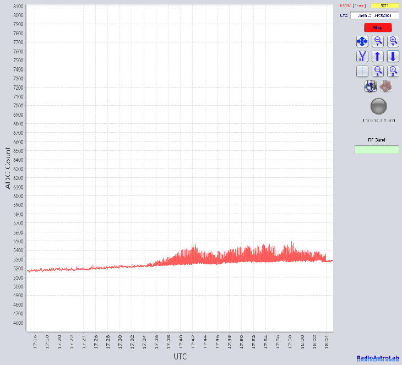
Task: Click the blue layered chart icon
Action: tap(370, 86)
